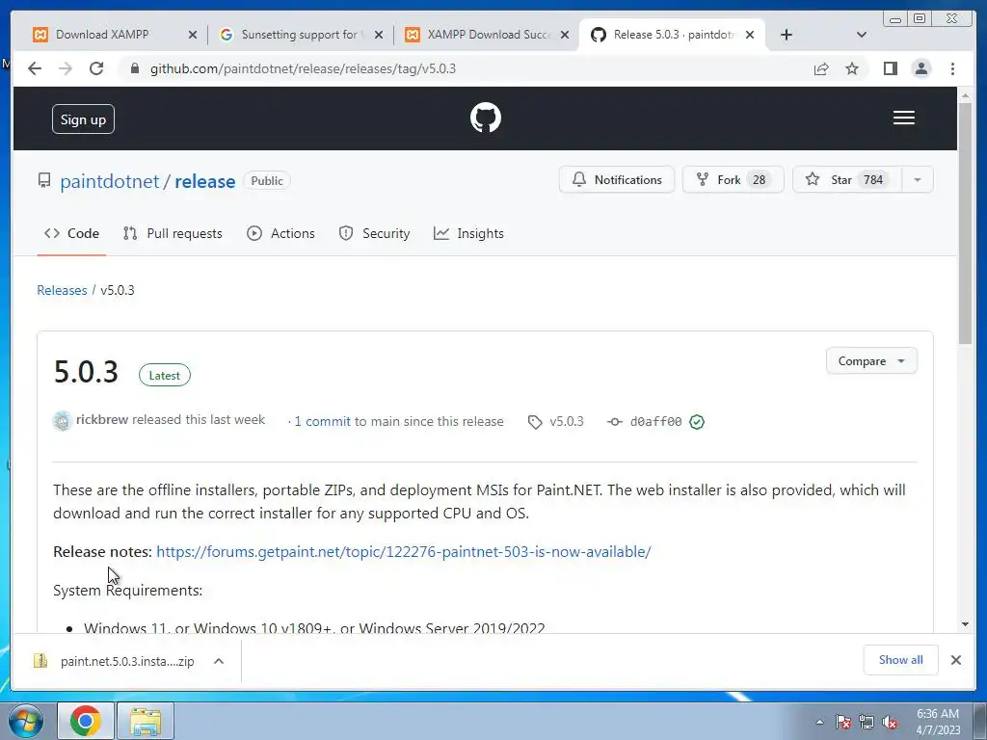The image size is (987, 740).
Task: Bookmark this page with star icon
Action: (x=852, y=68)
